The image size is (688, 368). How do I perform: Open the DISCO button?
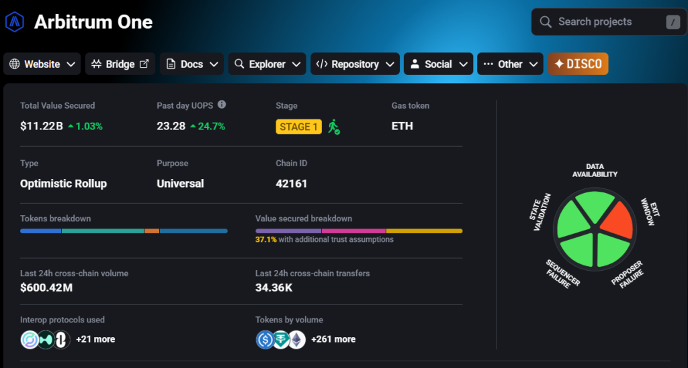(x=578, y=64)
